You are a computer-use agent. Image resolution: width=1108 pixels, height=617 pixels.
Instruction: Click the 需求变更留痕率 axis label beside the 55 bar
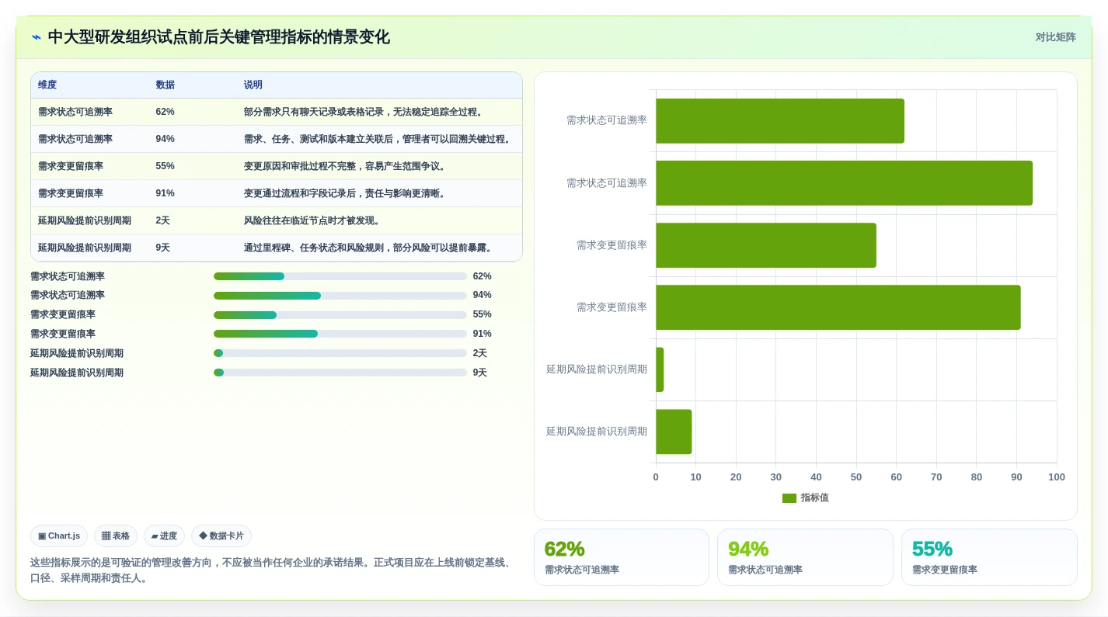point(611,245)
